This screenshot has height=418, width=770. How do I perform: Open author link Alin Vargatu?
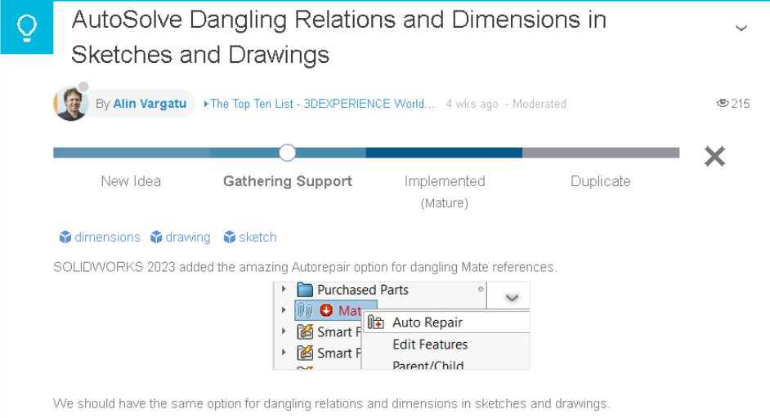150,104
